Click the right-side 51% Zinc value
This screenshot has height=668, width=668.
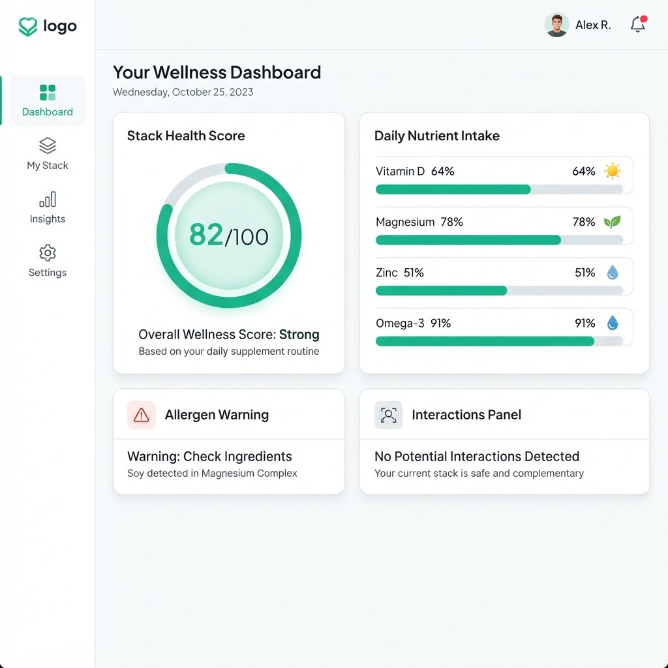tap(585, 273)
